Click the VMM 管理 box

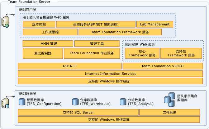(48, 44)
